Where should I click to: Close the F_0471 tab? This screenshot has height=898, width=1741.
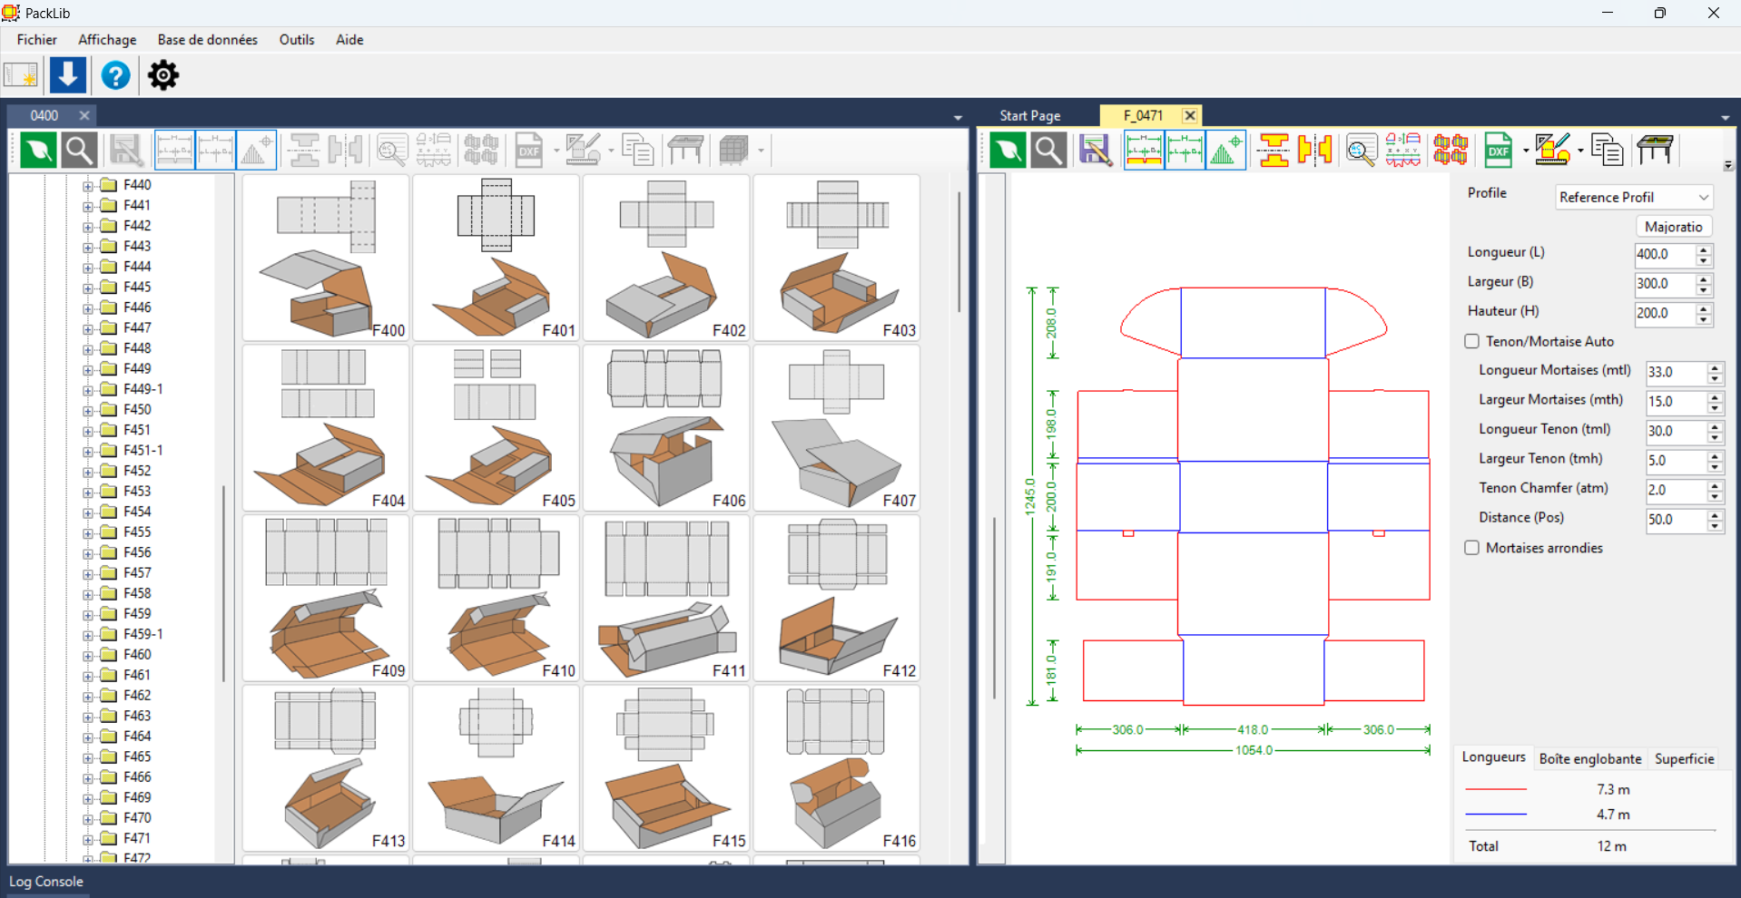click(1189, 115)
